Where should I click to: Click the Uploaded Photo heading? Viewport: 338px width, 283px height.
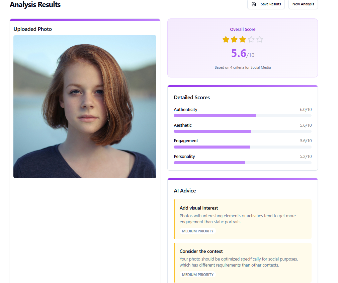(32, 29)
